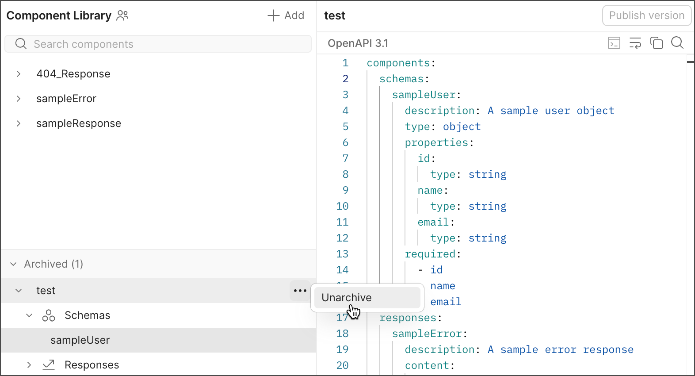Open the three-dot menu for test
695x376 pixels.
point(300,291)
